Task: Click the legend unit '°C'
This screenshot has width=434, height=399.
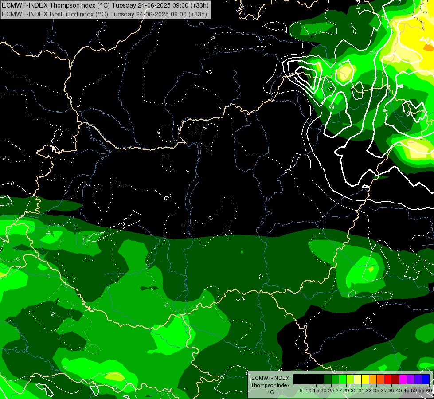Action: point(271,392)
